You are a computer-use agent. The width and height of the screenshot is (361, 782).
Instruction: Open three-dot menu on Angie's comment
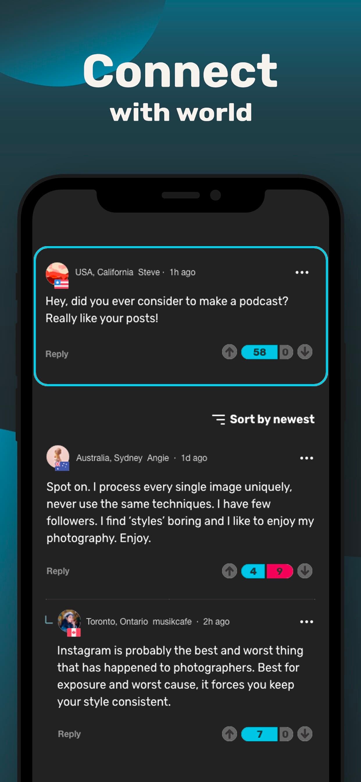tap(306, 458)
